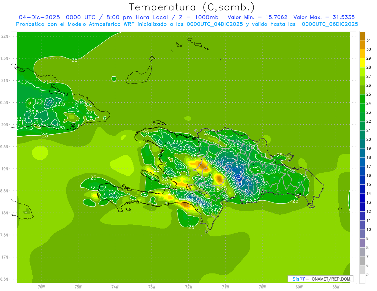Click the legend scale number '31'
The height and width of the screenshot is (291, 377).
(369, 40)
